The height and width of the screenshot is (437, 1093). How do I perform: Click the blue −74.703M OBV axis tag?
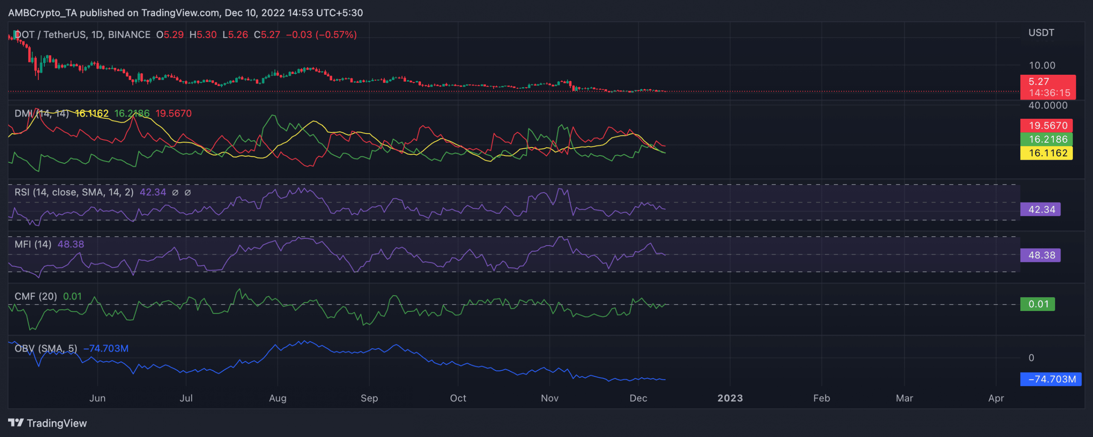(1052, 379)
